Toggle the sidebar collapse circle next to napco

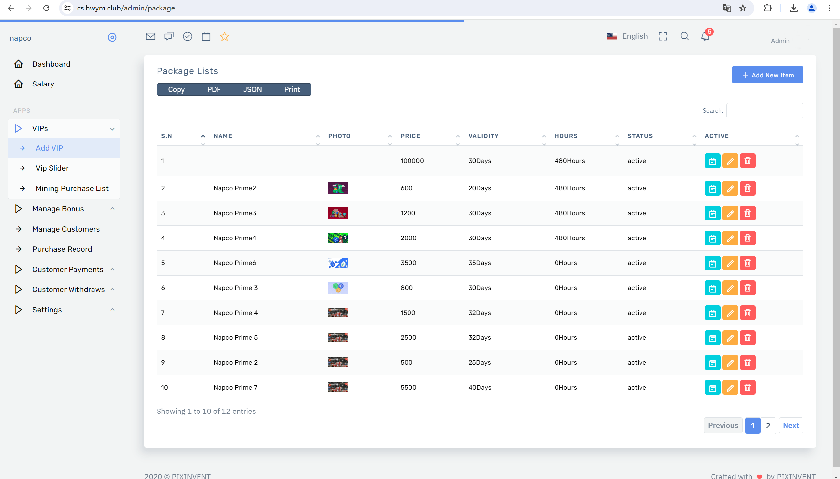(112, 37)
